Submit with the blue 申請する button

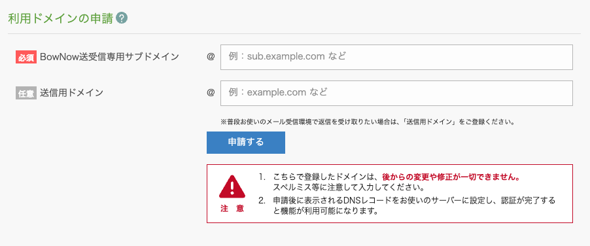click(246, 143)
